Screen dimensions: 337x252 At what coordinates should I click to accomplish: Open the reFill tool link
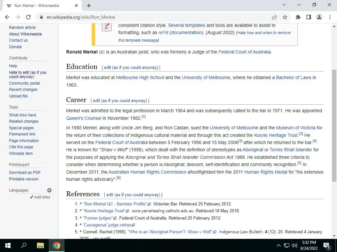point(163,32)
